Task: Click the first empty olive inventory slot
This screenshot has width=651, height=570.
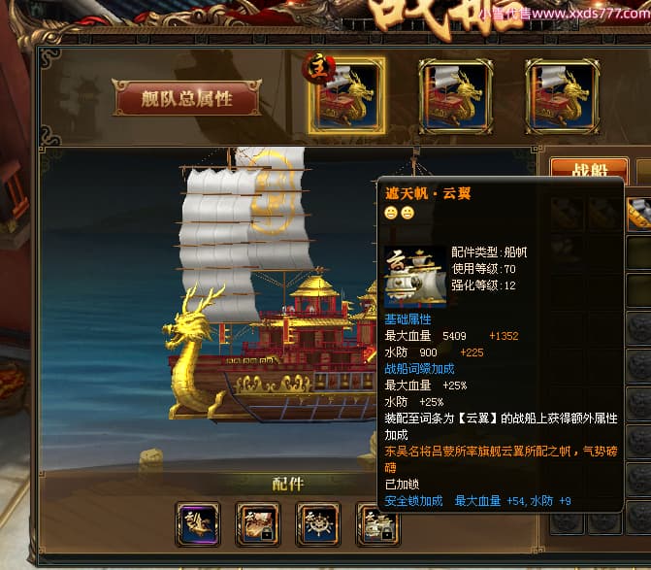Action: [x=639, y=251]
